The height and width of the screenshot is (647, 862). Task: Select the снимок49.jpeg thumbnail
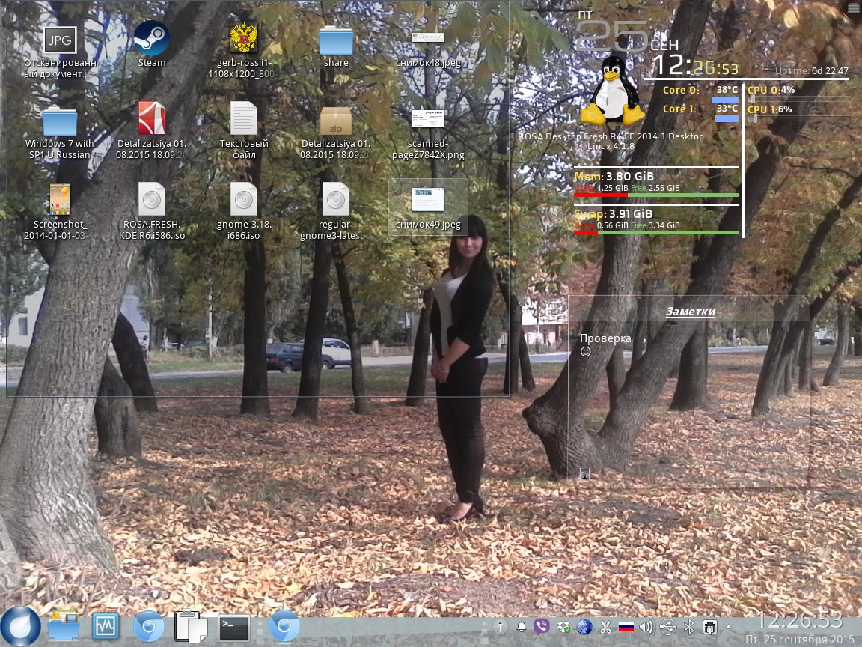click(428, 199)
